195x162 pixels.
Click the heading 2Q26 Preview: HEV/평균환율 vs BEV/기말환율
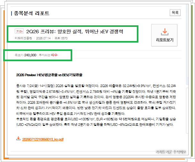pos(49,75)
